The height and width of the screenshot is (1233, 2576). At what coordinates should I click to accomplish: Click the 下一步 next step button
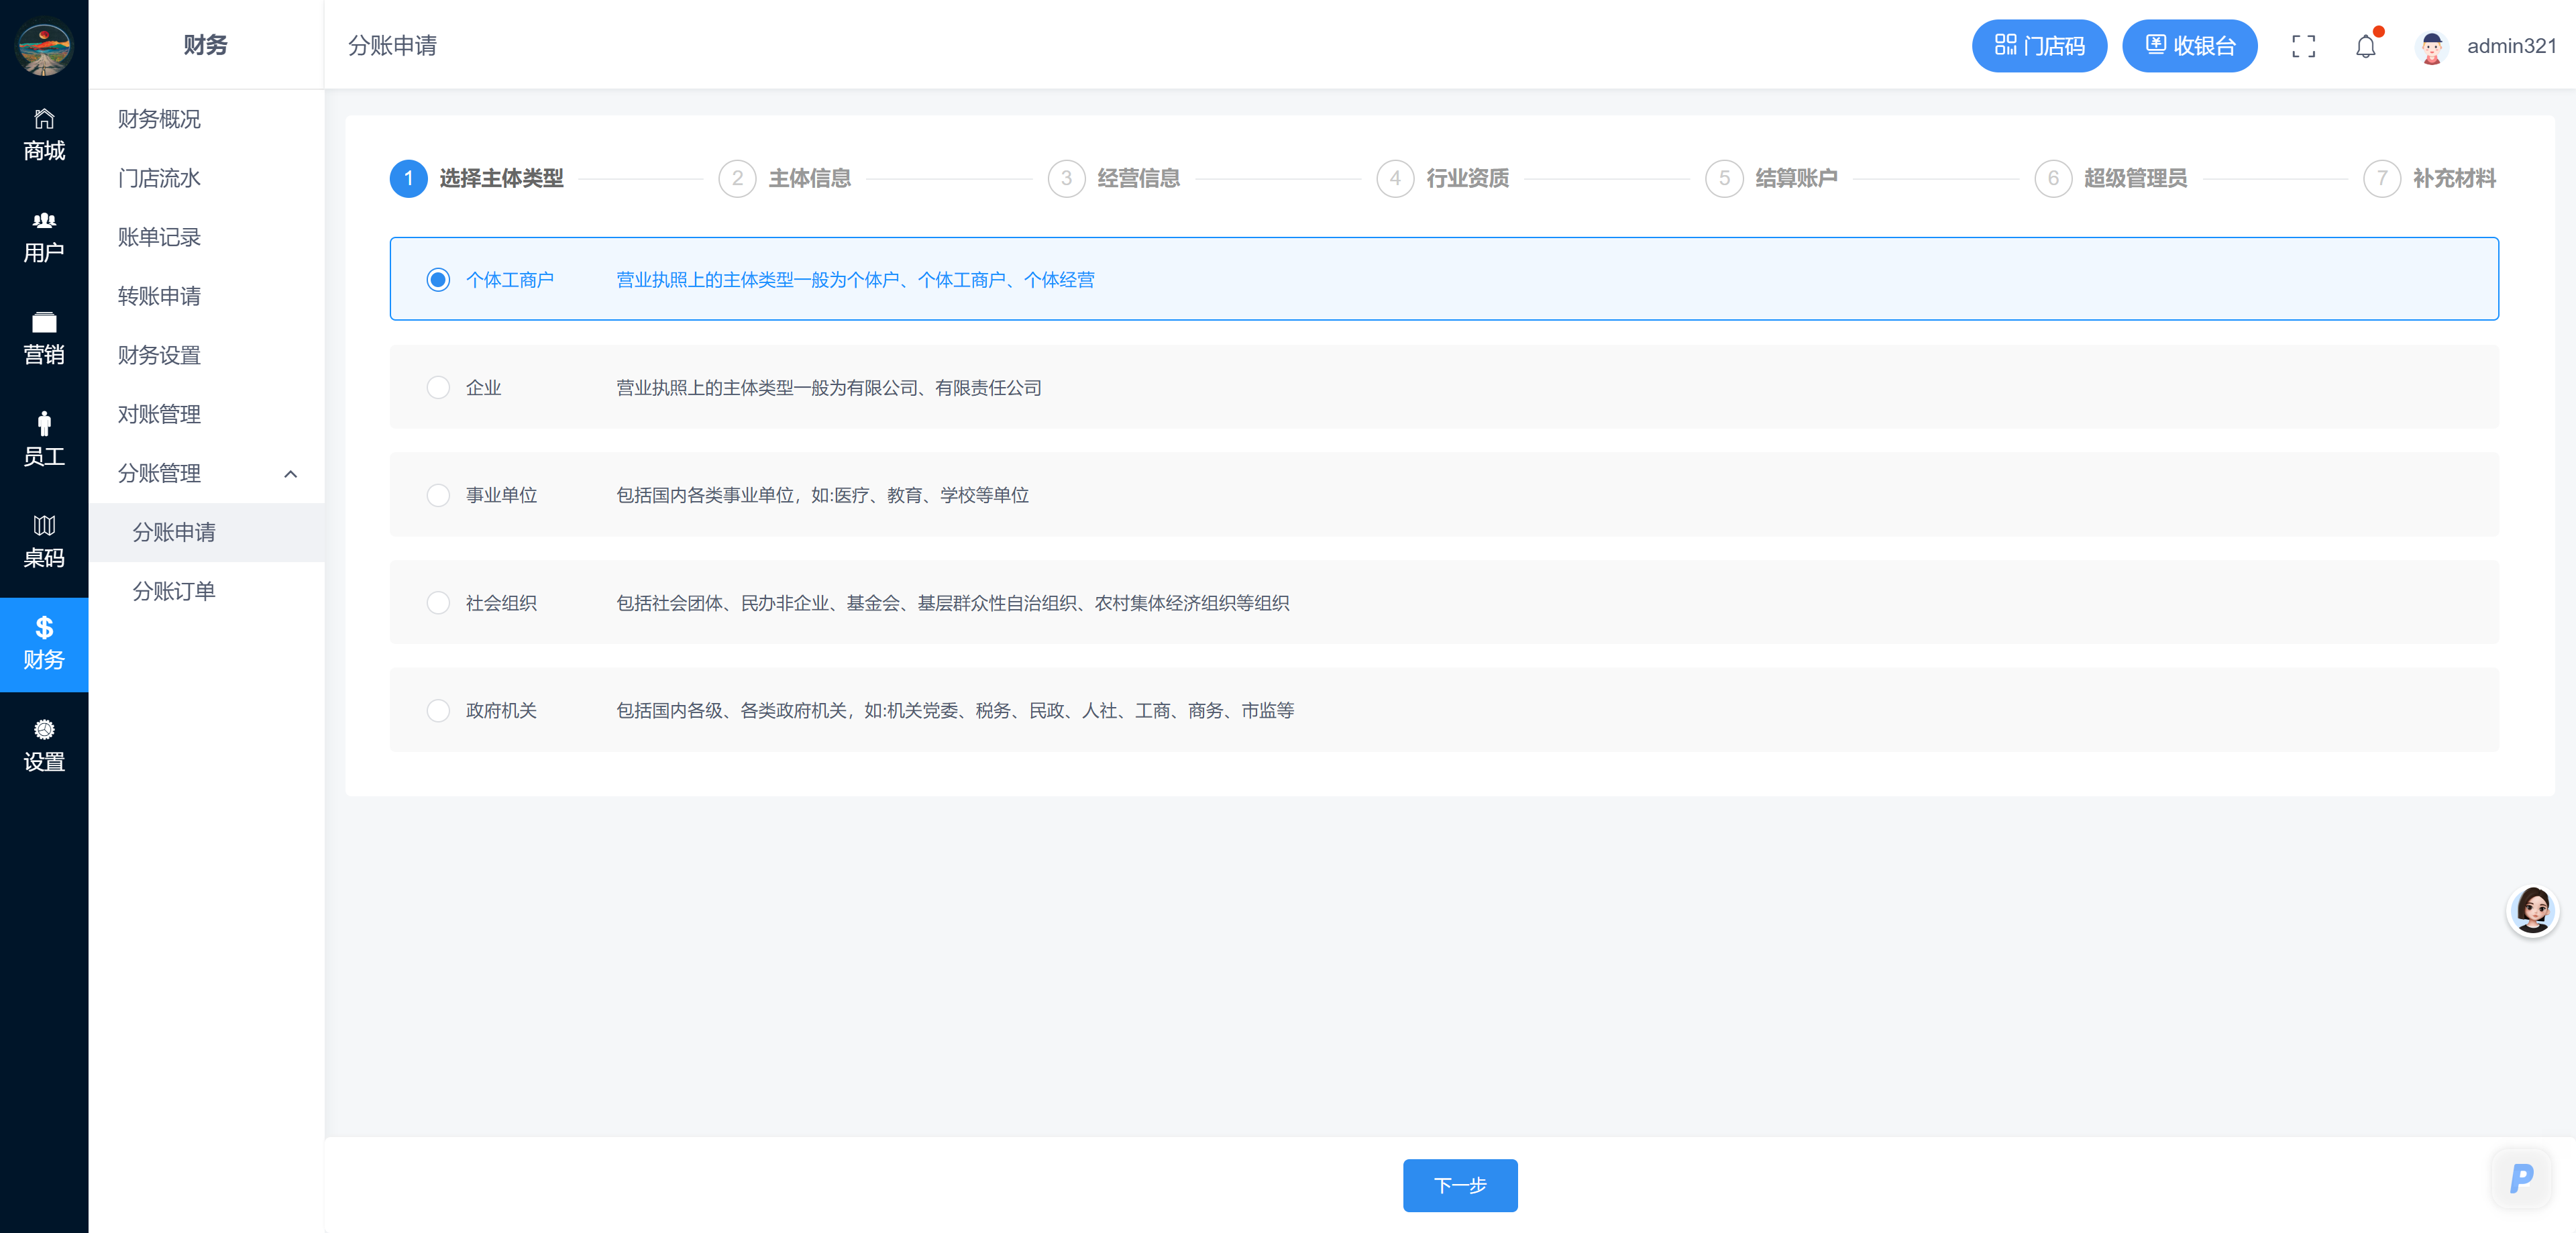click(1460, 1185)
